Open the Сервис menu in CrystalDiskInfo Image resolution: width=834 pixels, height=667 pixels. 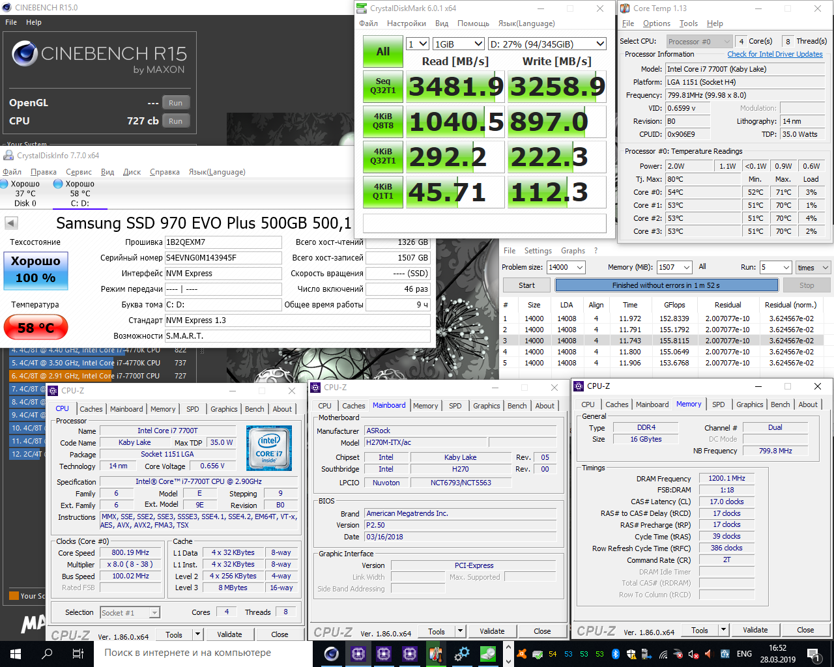[x=79, y=172]
